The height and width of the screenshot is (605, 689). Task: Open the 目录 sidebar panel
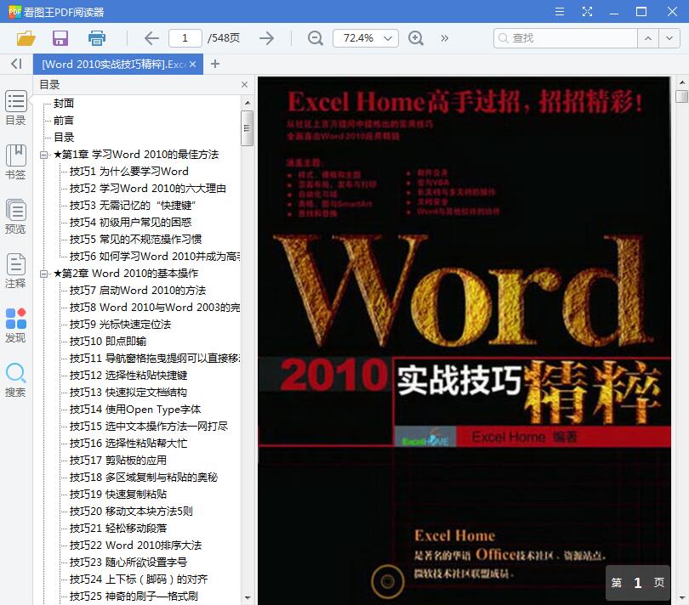click(x=16, y=108)
